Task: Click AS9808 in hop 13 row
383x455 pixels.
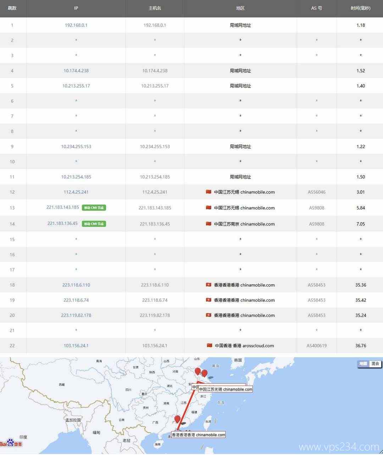Action: (317, 208)
